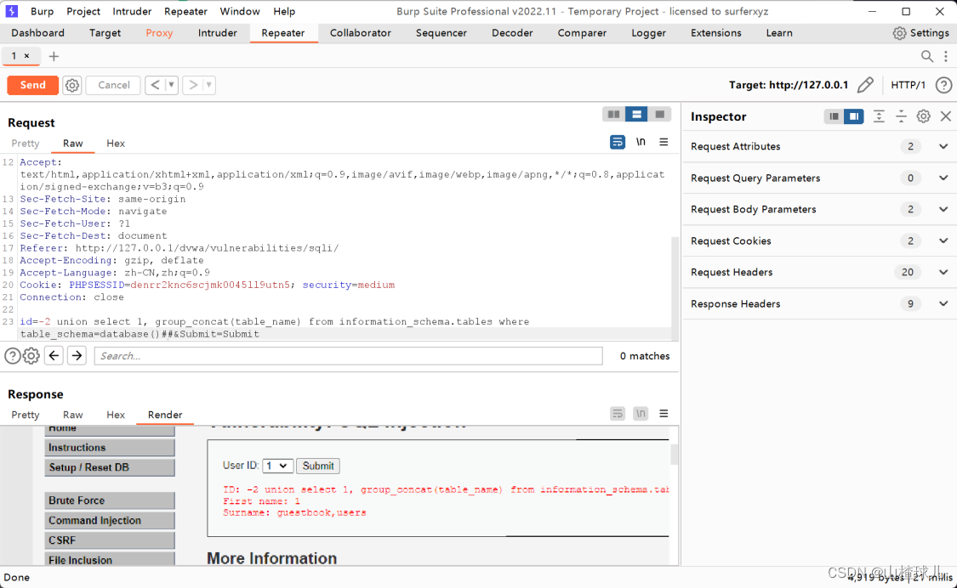The width and height of the screenshot is (957, 588).
Task: Click Setup / Reset DB link
Action: 110,467
